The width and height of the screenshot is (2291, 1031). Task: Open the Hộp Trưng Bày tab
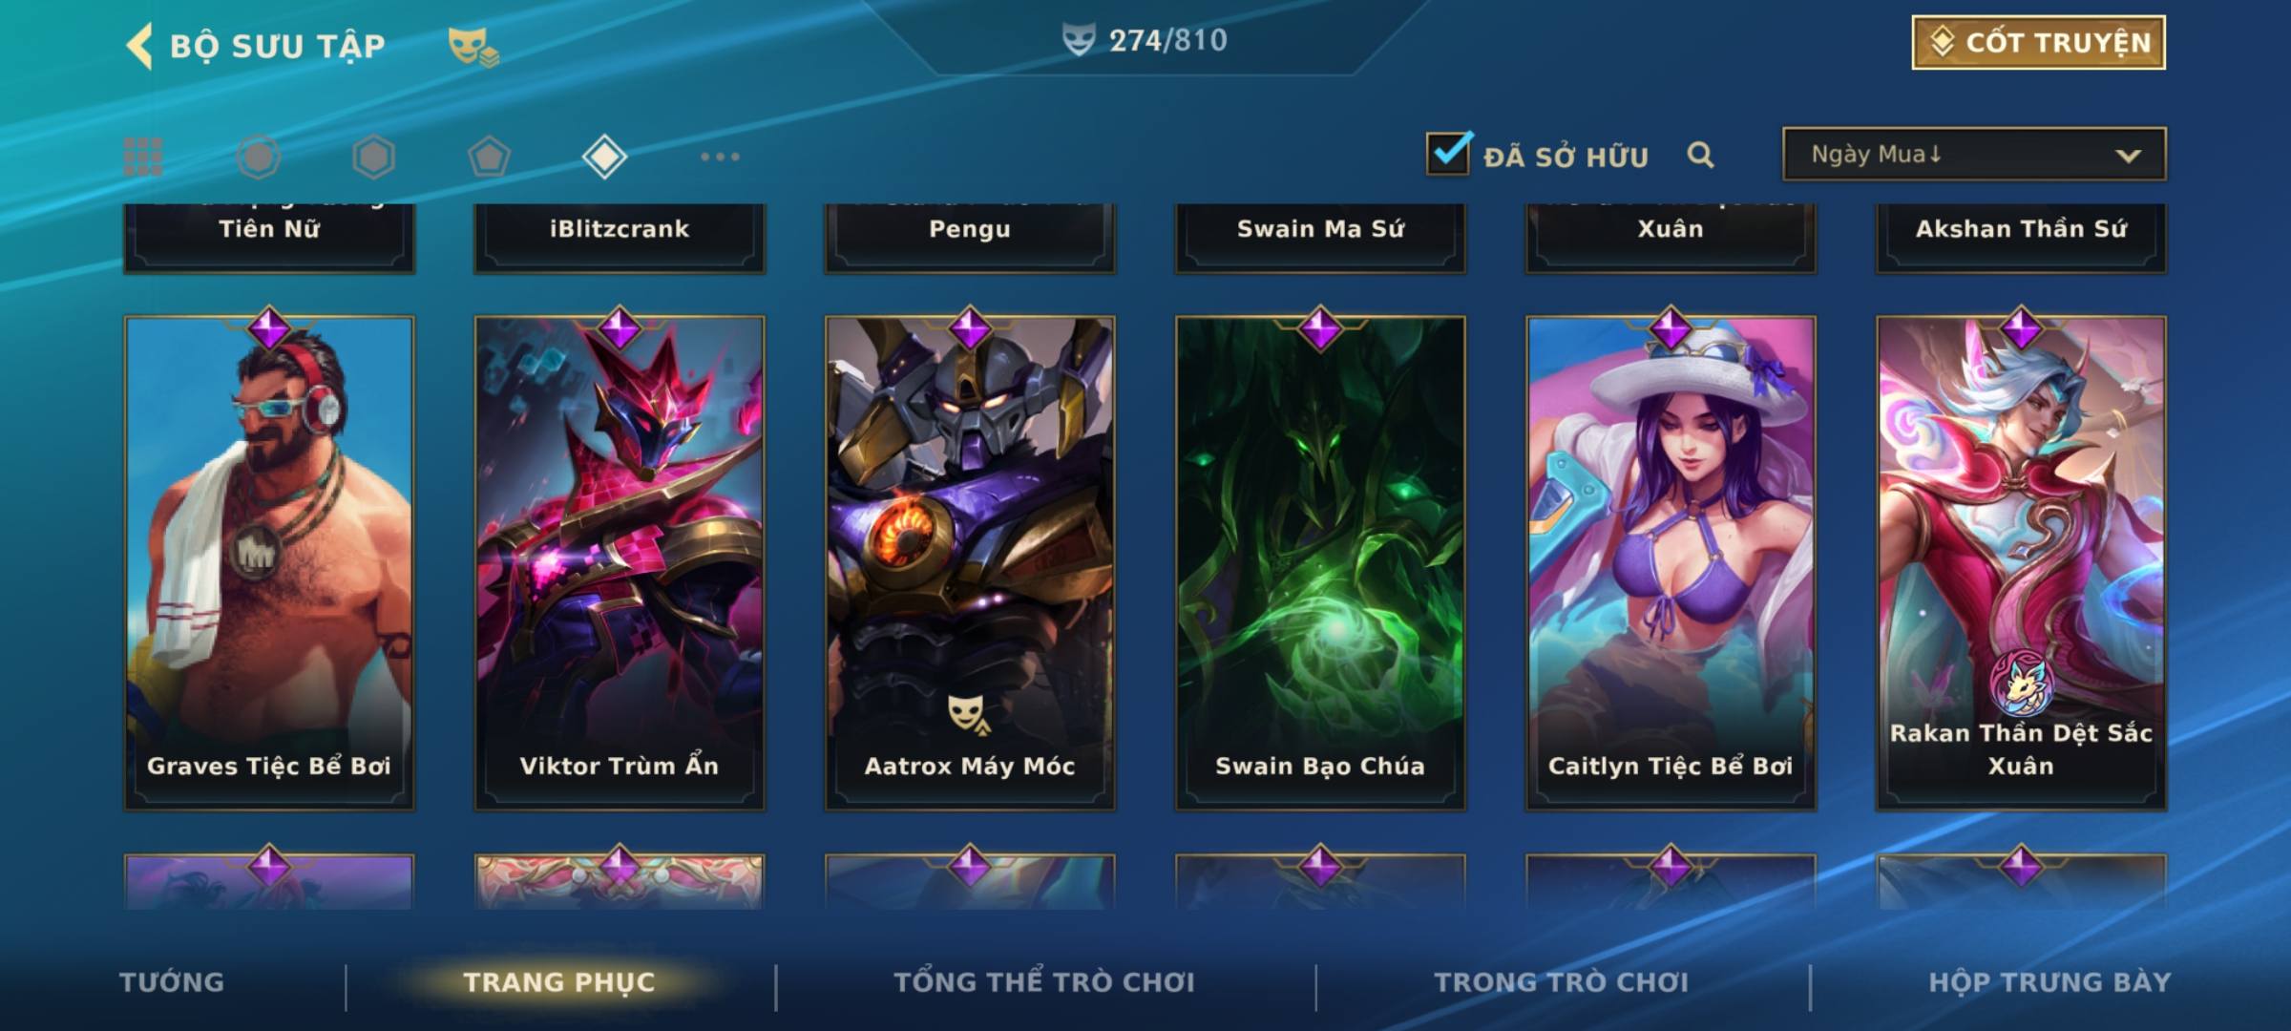pos(2049,981)
